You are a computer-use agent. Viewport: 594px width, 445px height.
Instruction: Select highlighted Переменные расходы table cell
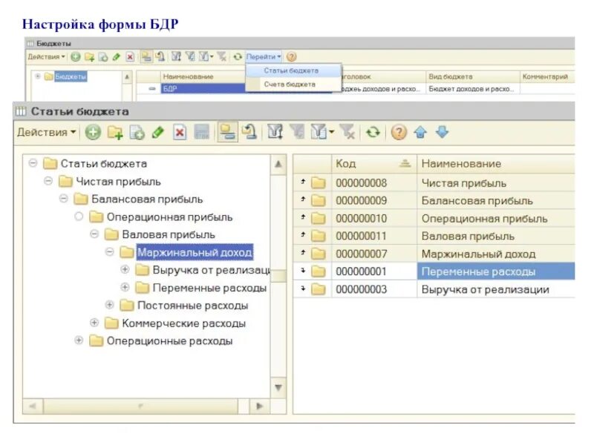tap(496, 271)
